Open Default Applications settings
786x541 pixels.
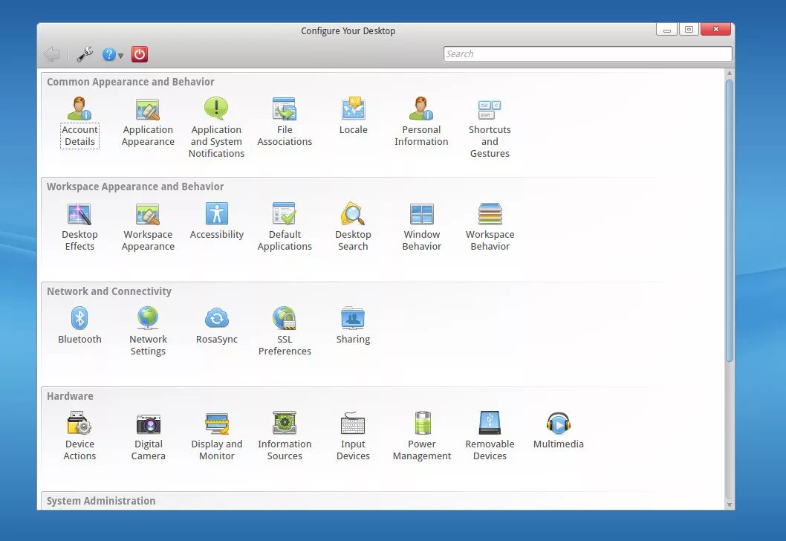click(285, 227)
